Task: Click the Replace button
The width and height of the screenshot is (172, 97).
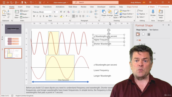Action: point(141,14)
